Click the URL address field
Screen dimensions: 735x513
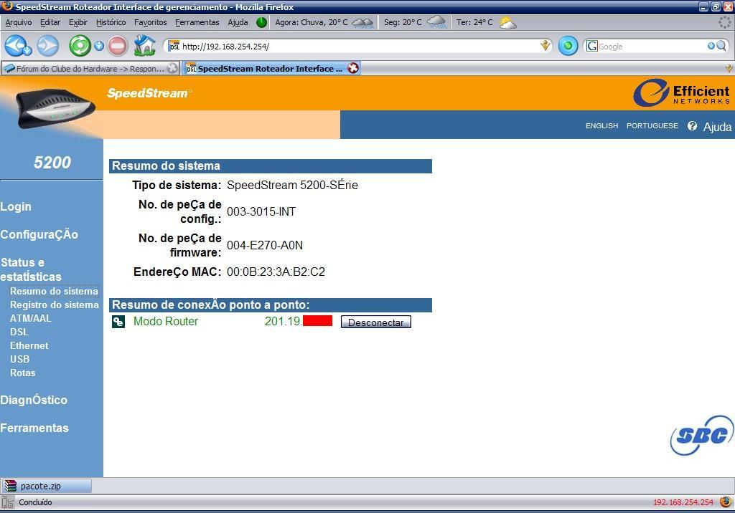pos(359,47)
